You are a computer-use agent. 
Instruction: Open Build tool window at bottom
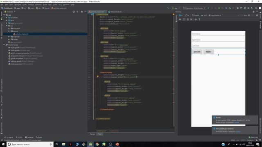(39, 137)
